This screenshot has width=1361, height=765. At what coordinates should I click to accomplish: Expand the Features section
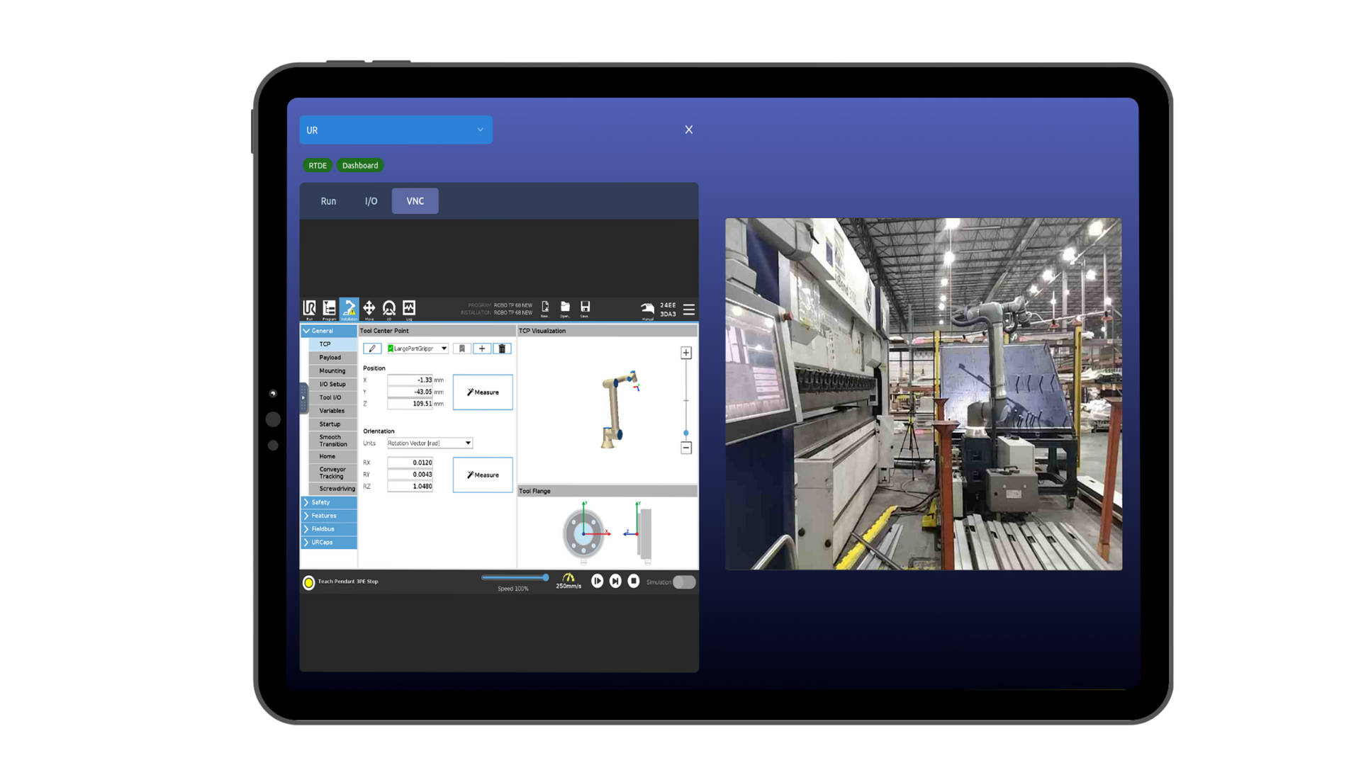(x=329, y=516)
